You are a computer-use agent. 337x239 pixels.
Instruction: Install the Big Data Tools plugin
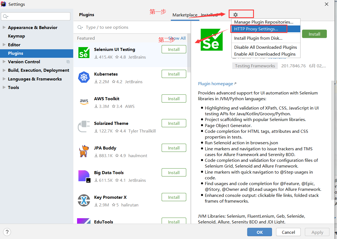point(174,172)
